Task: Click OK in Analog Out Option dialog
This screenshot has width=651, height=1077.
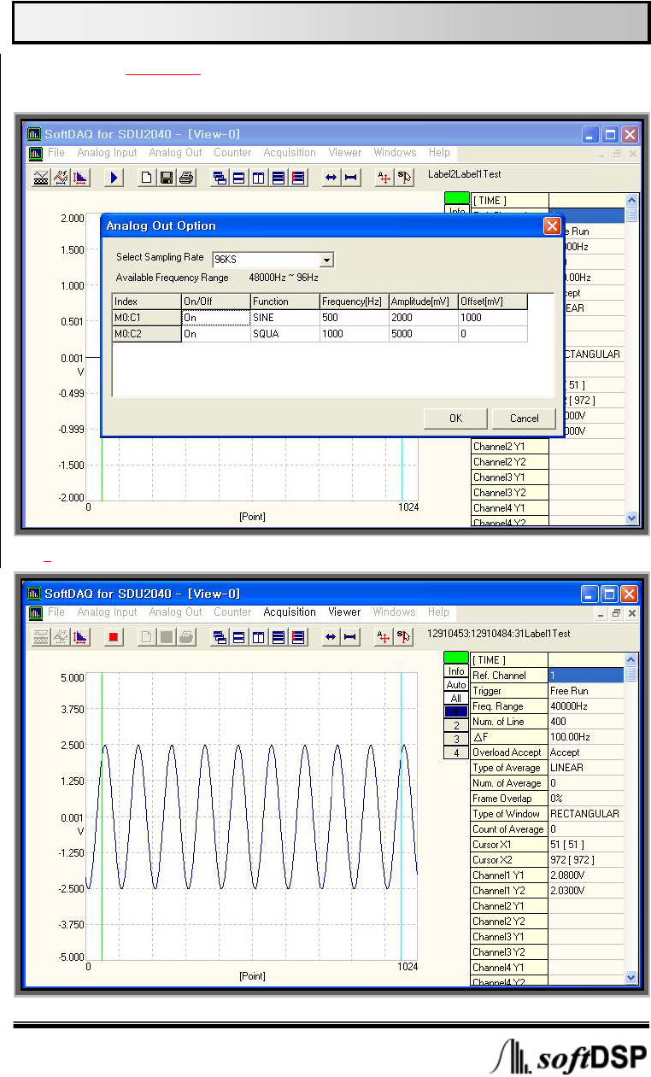Action: tap(455, 419)
